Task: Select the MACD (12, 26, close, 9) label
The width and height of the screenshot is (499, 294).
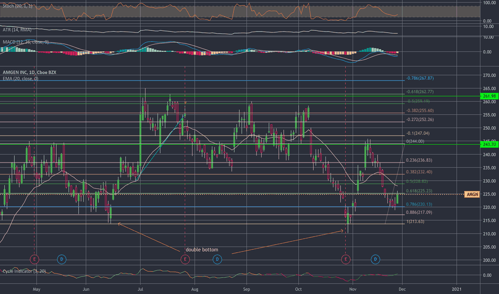Action: 26,42
